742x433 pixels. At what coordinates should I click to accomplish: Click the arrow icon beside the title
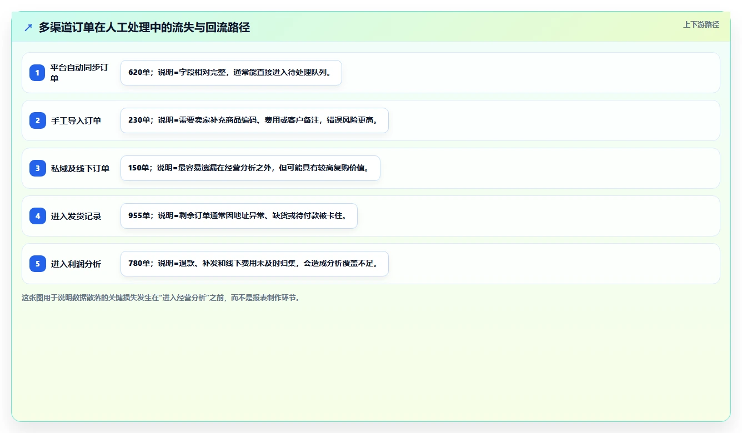coord(28,27)
